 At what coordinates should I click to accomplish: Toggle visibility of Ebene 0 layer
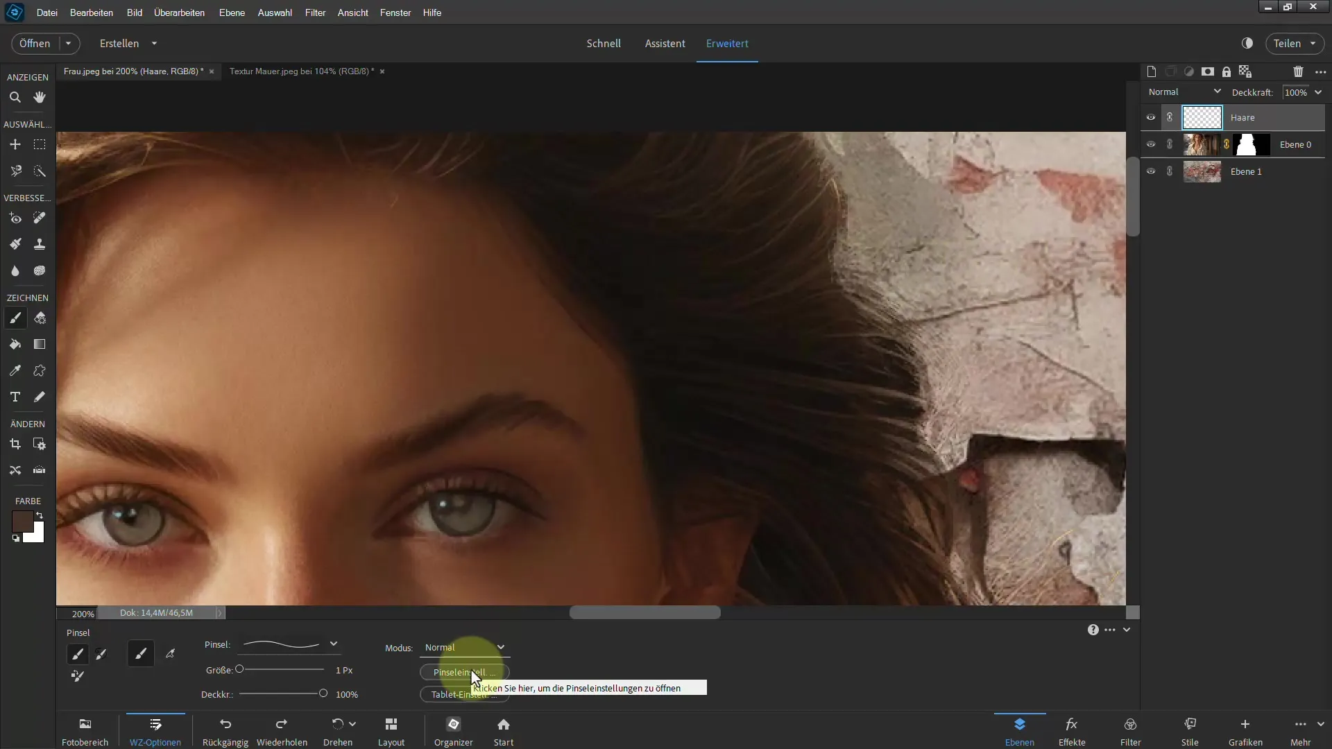(1151, 144)
